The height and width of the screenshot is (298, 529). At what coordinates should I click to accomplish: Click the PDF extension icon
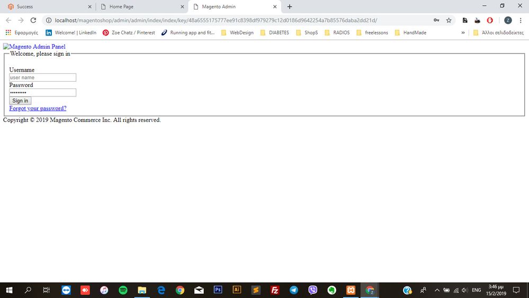point(465,20)
